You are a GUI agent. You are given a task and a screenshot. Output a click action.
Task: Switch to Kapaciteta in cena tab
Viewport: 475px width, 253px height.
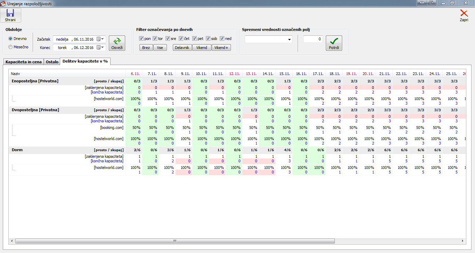(24, 62)
